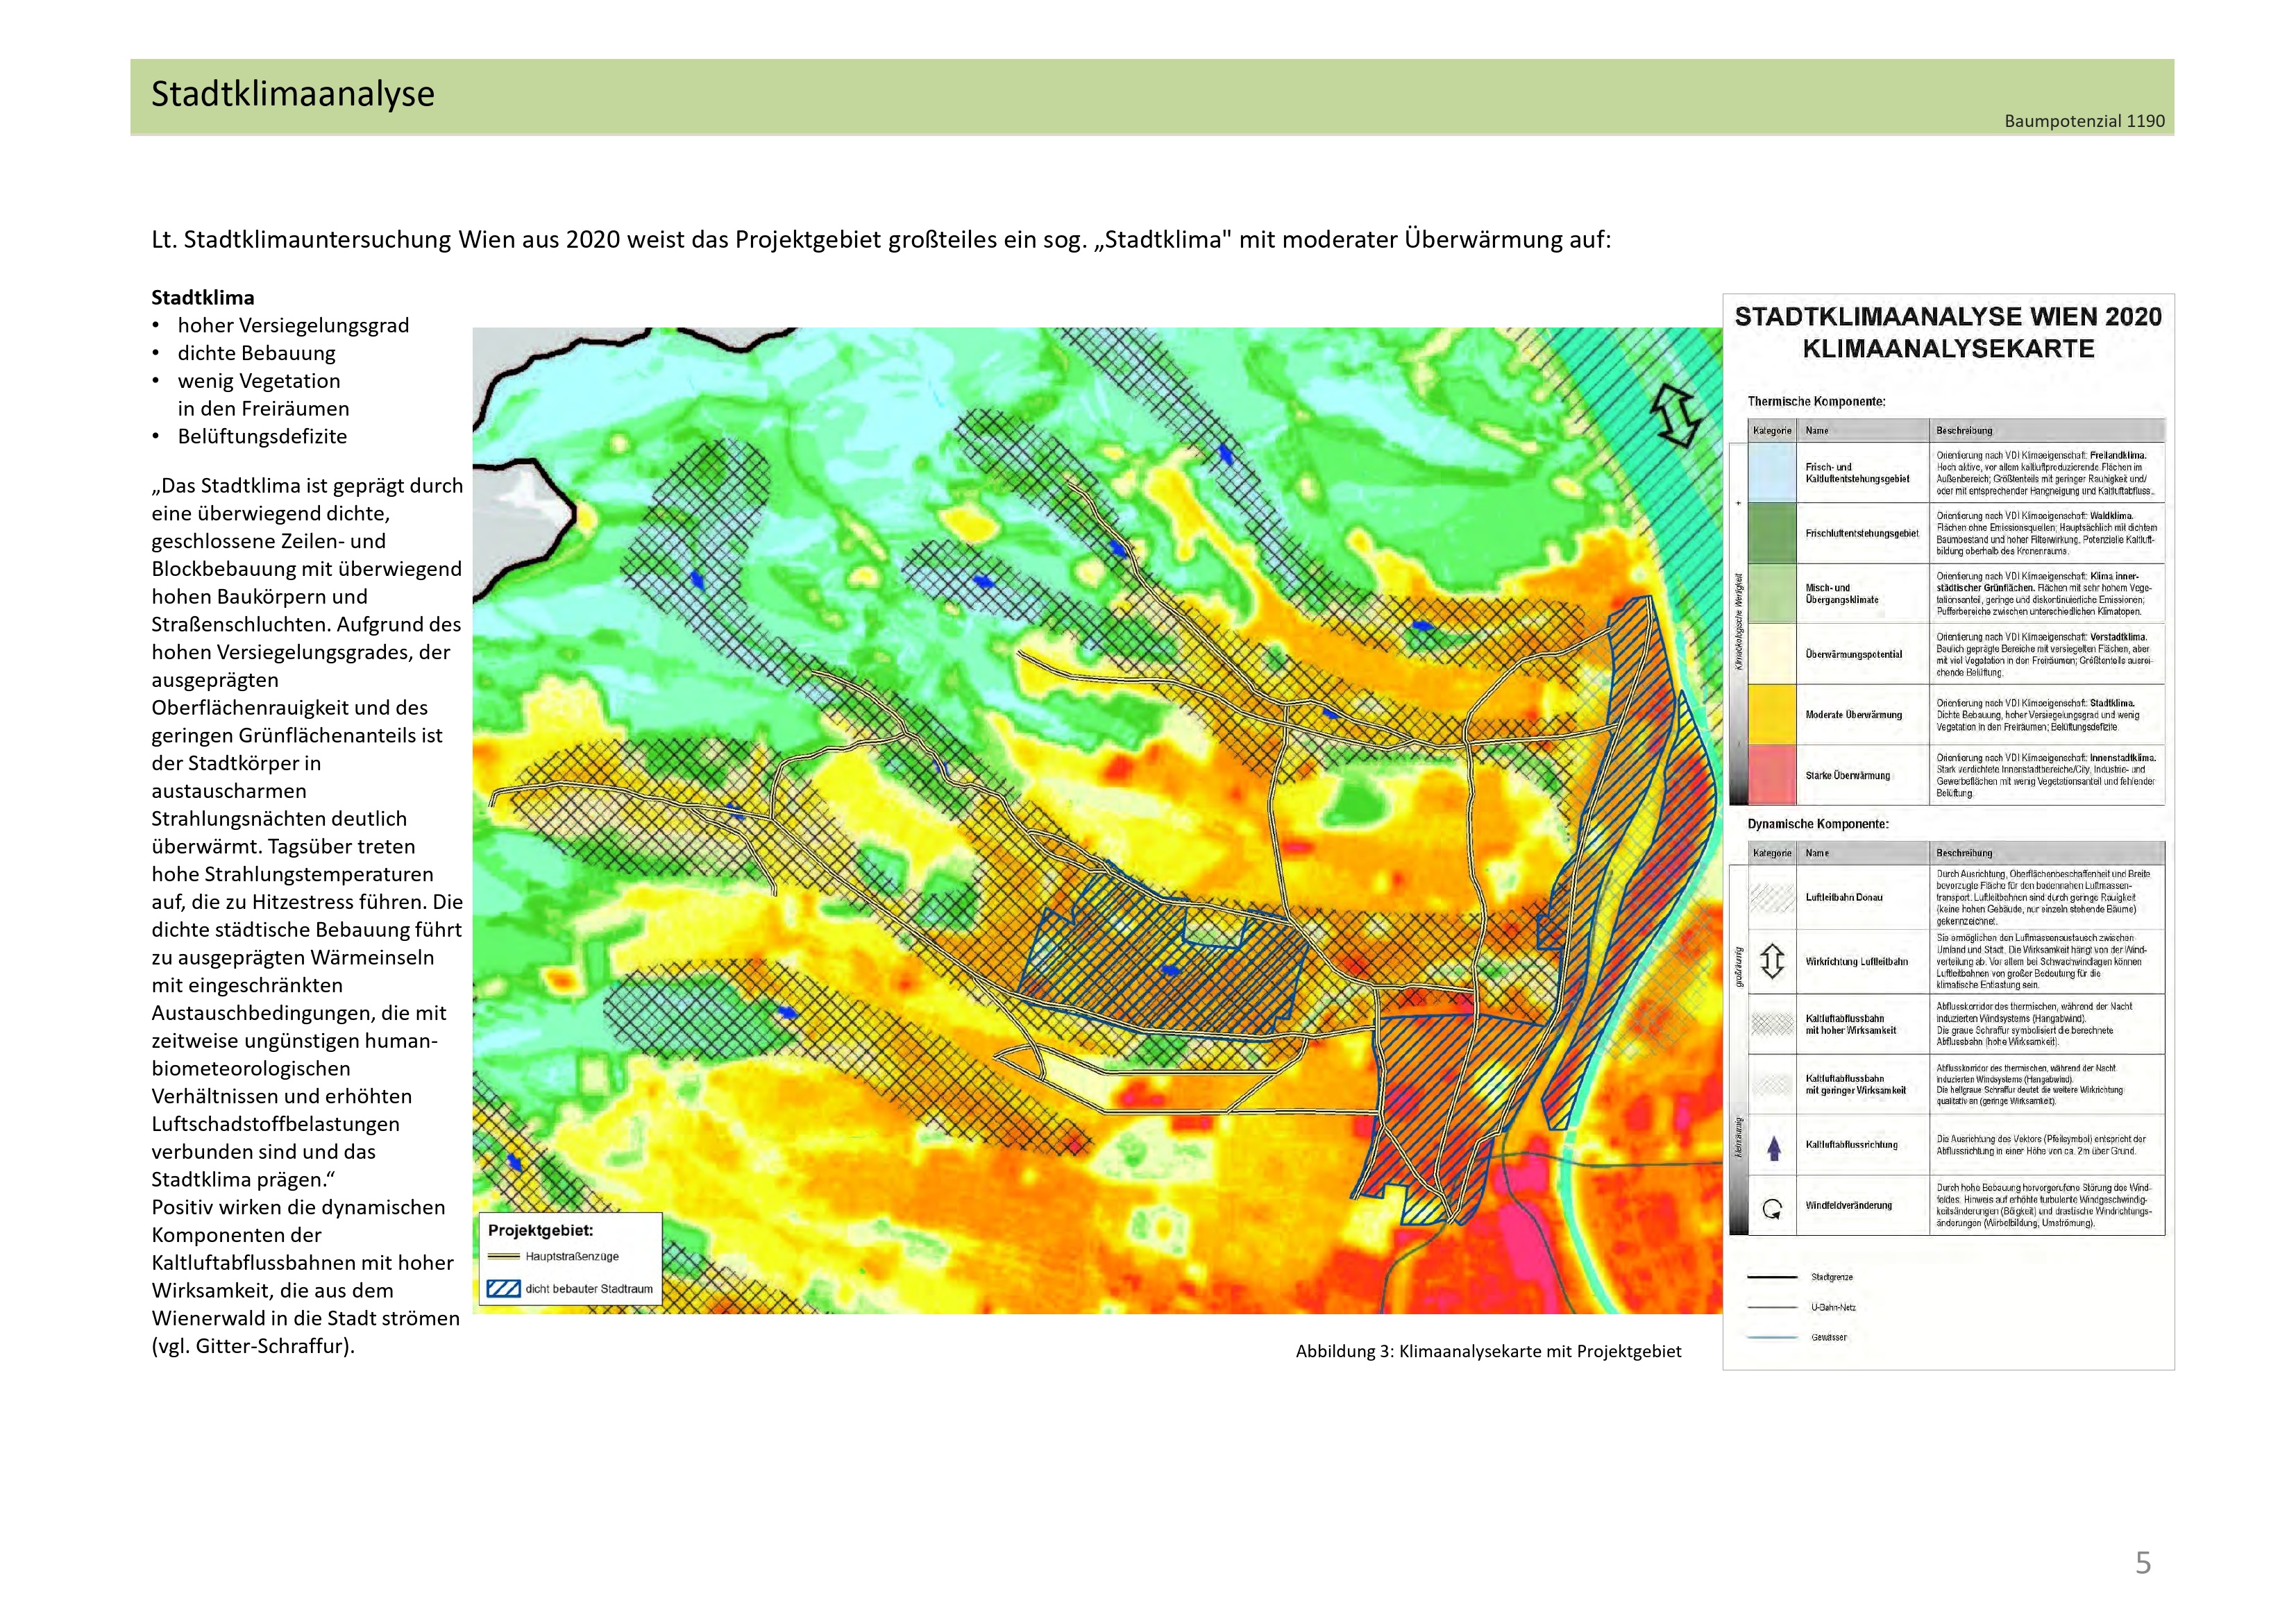This screenshot has width=2296, height=1623.
Task: Click the Hauptstraßenzüge line symbol in map legend
Action: pos(503,1257)
